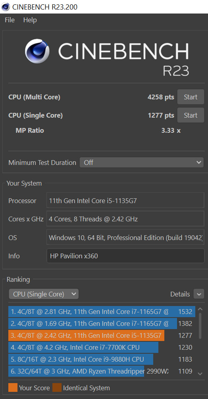Select ranking row 6 AMD Ryzen Threadripper
Image resolution: width=208 pixels, height=399 pixels.
pyautogui.click(x=102, y=371)
